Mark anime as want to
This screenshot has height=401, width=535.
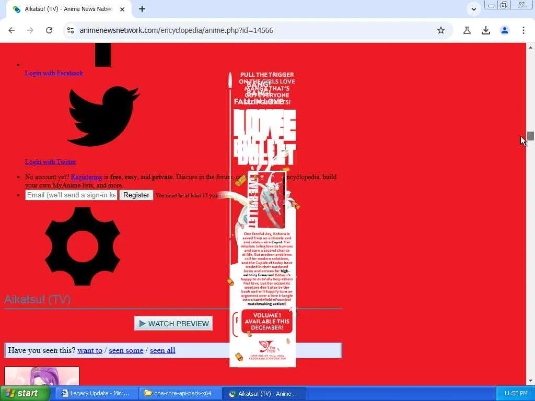(x=90, y=350)
